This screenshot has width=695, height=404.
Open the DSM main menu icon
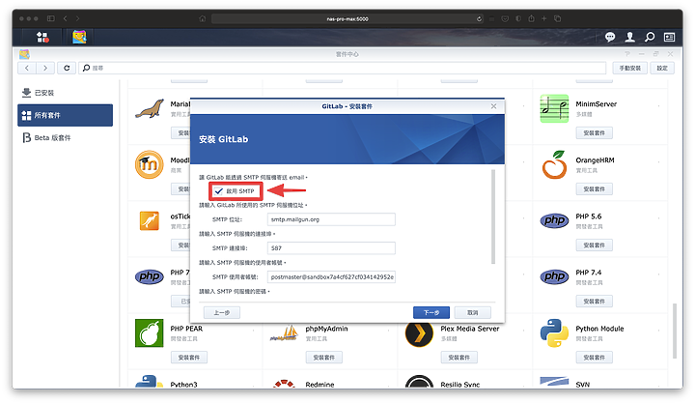[42, 37]
